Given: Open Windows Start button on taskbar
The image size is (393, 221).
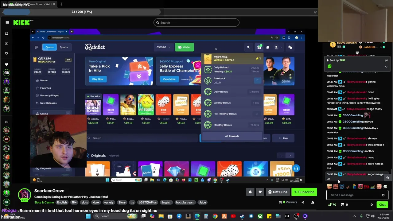Looking at the screenshot, I should (88, 216).
